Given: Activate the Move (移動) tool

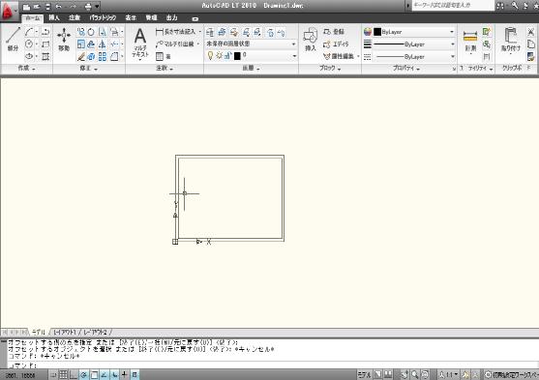Looking at the screenshot, I should [64, 40].
